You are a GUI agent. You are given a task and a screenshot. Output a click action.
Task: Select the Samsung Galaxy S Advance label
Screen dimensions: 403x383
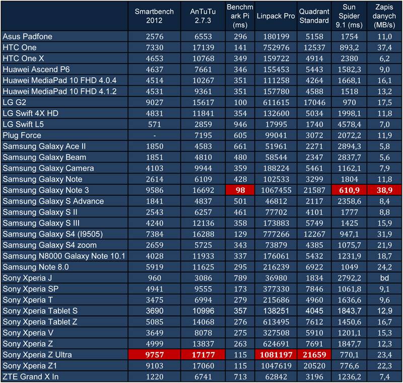pos(53,201)
